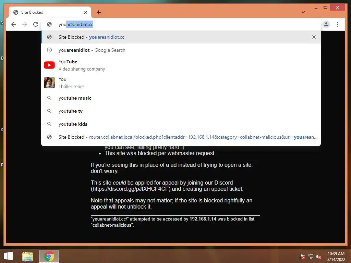This screenshot has width=351, height=263.
Task: Click the bold 192.168.1.14 address text
Action: point(203,219)
